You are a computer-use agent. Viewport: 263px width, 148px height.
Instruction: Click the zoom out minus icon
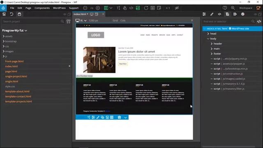(85, 8)
